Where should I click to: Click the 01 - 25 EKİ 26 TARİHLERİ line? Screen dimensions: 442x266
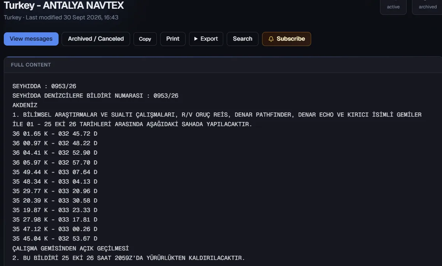click(x=132, y=124)
